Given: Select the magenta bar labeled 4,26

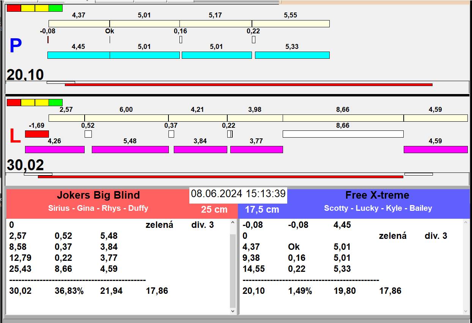Looking at the screenshot, I should pos(55,149).
